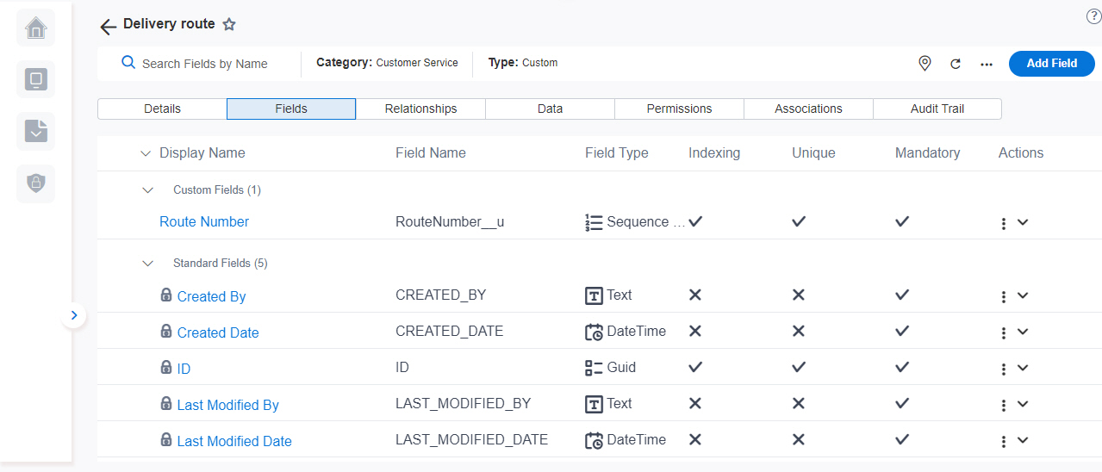Open the kebab actions menu for ID row
Viewport: 1102px width, 472px height.
[x=1004, y=370]
